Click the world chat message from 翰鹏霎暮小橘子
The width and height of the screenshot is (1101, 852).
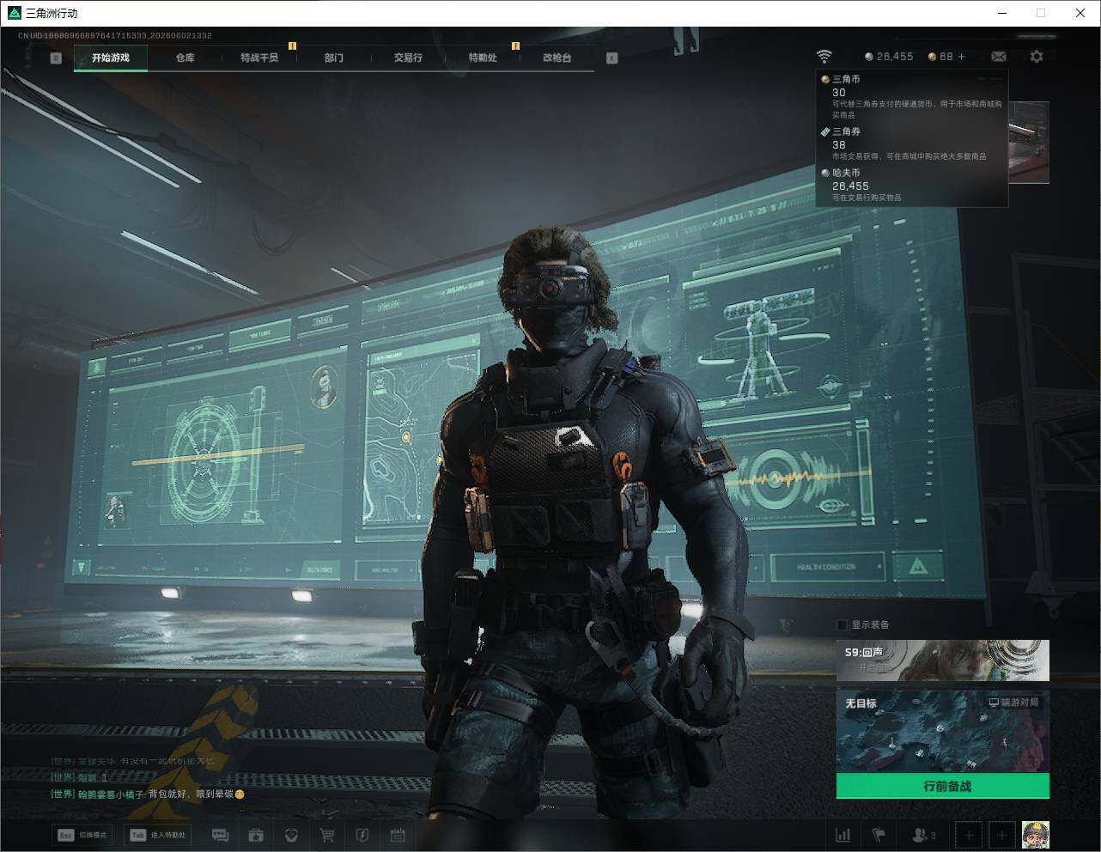pyautogui.click(x=148, y=794)
